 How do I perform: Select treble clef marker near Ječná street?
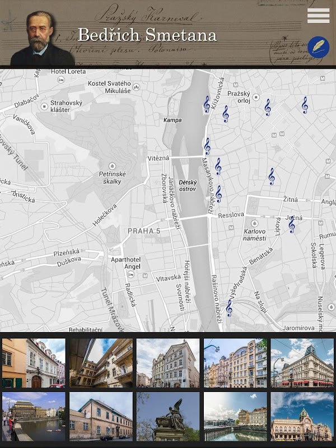[292, 224]
